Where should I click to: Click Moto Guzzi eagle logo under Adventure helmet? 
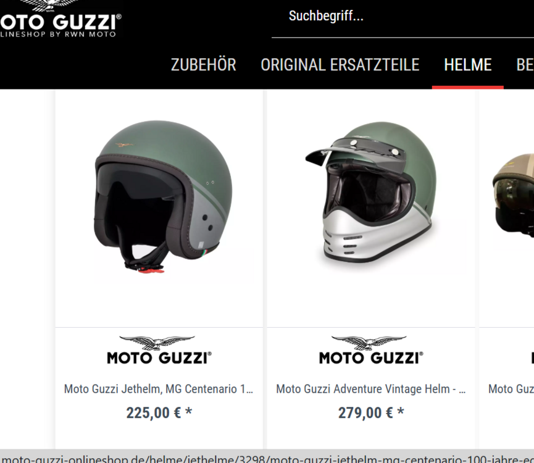[x=371, y=350]
